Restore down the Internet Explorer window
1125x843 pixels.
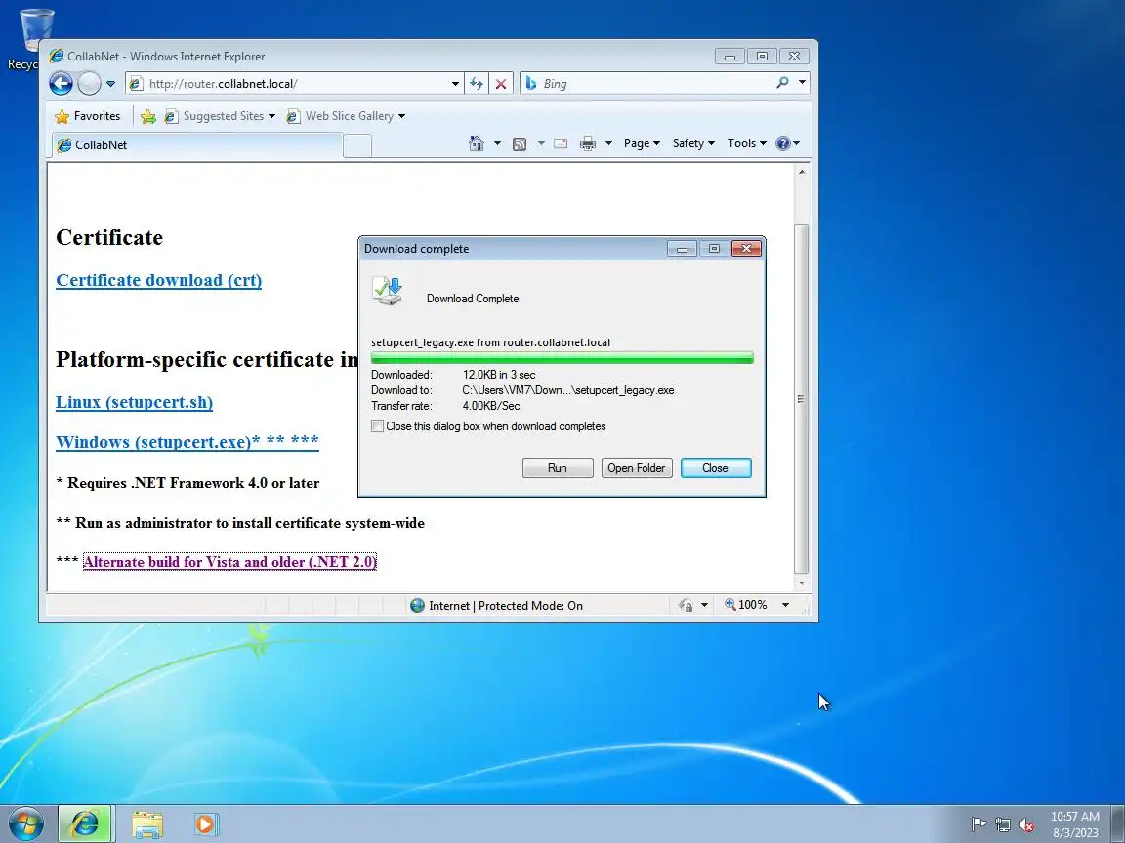click(762, 56)
